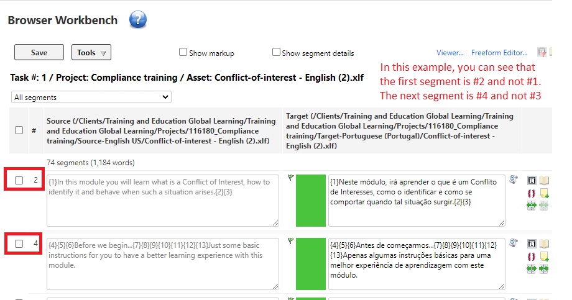Click the Target column header path text
This screenshot has height=300, width=572.
(399, 131)
